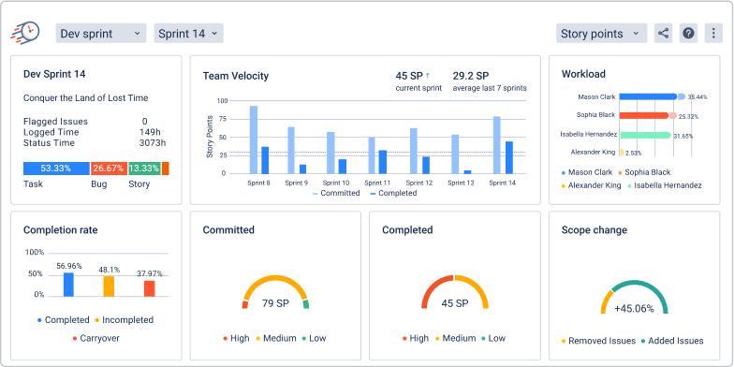Click the 79 SP committed gauge value
This screenshot has height=367, width=734.
point(275,303)
